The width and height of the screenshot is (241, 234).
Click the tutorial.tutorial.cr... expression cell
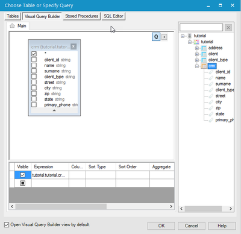click(x=50, y=175)
